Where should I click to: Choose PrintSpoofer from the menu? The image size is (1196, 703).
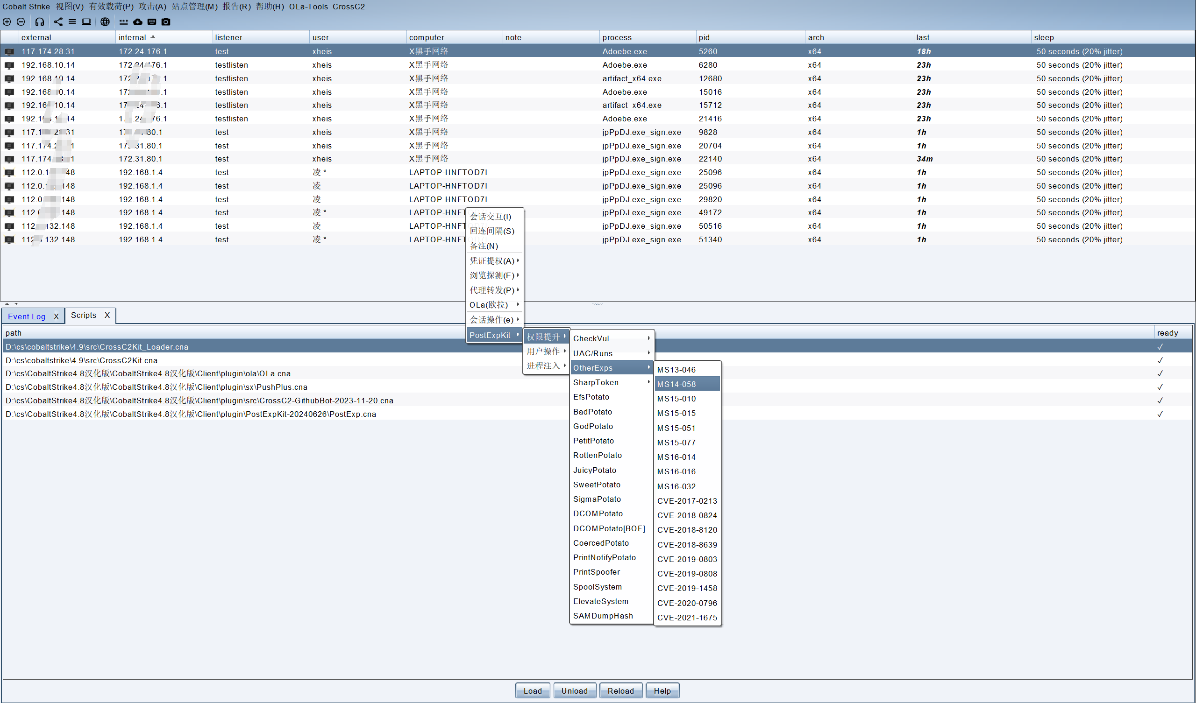612,573
